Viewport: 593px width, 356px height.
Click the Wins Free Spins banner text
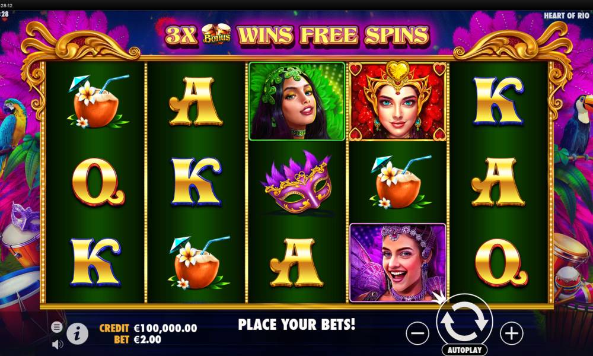click(x=333, y=35)
